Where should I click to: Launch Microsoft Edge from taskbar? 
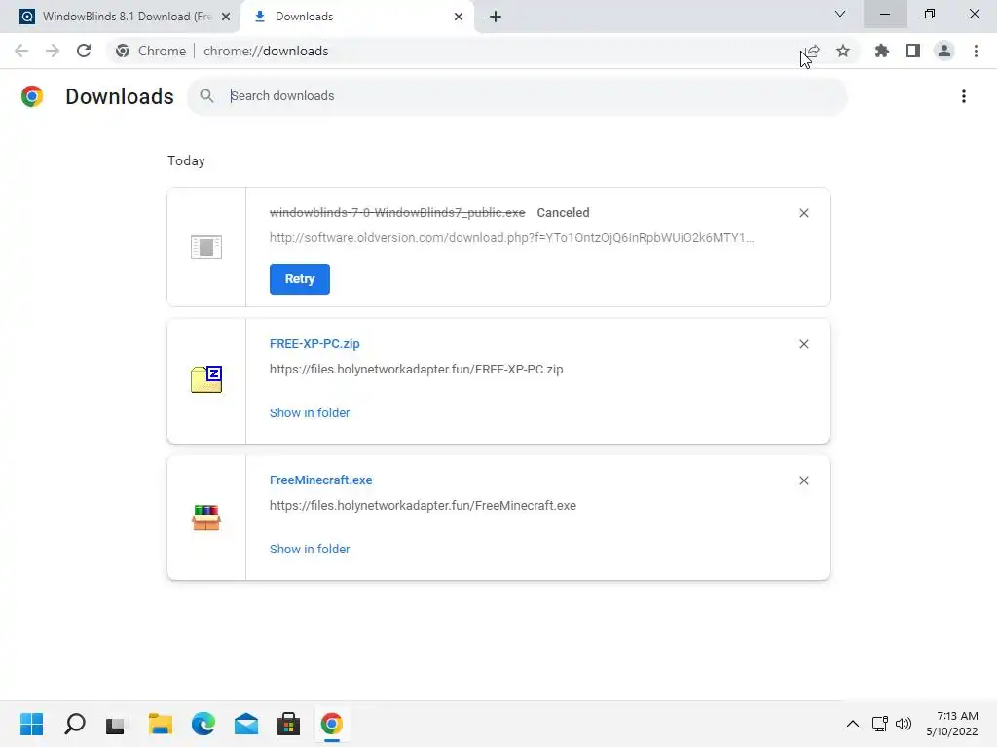pyautogui.click(x=203, y=724)
